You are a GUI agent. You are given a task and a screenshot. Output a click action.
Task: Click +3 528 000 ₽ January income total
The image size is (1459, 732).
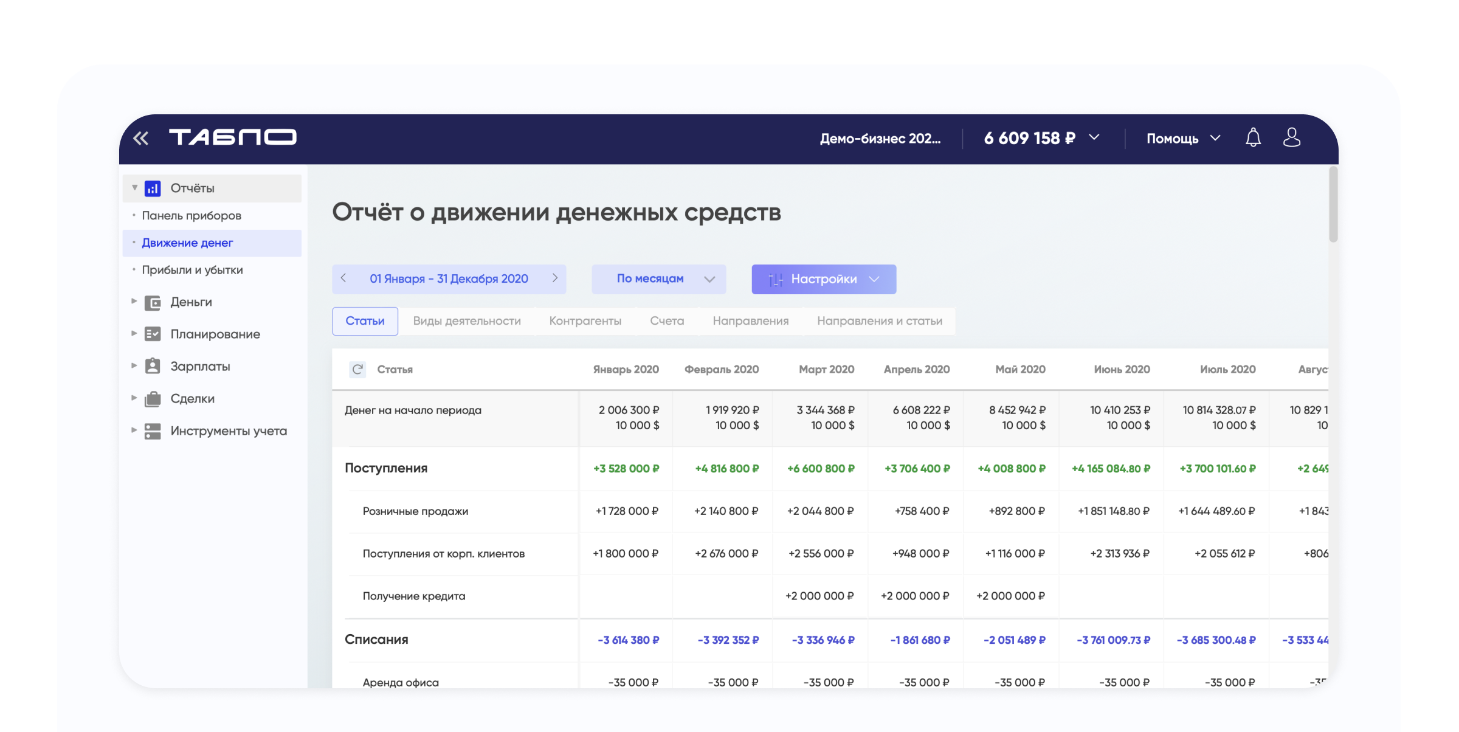point(626,469)
